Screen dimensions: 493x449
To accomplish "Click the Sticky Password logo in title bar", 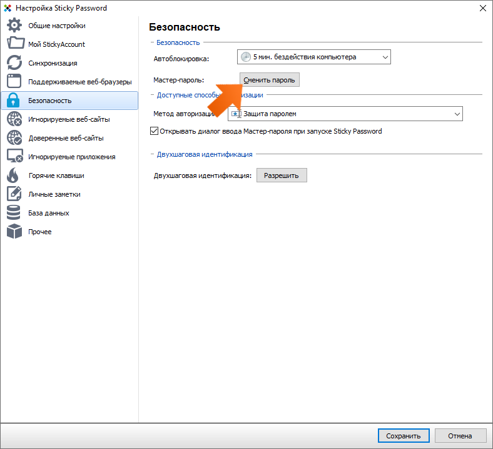I will [x=8, y=8].
